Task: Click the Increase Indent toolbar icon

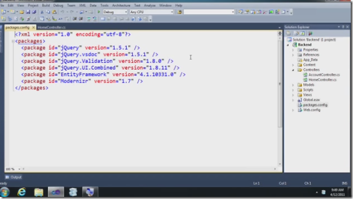Action: [81, 19]
